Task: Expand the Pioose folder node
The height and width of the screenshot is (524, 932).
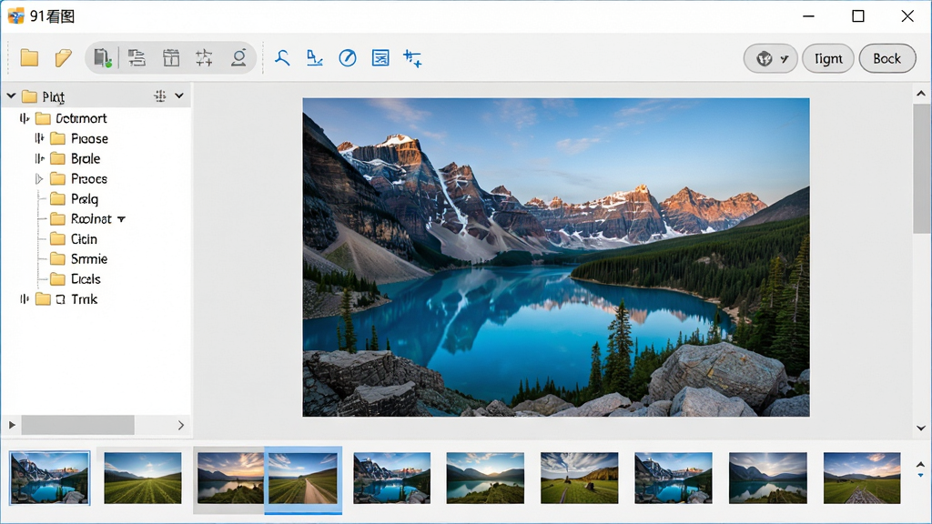Action: [x=39, y=138]
